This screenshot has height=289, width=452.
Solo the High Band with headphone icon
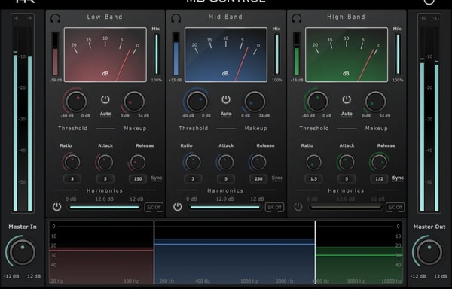pyautogui.click(x=297, y=18)
